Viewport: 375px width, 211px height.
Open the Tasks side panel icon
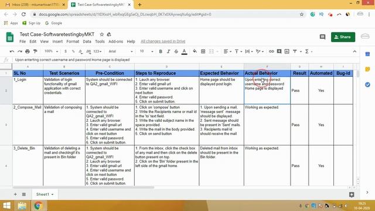click(367, 84)
